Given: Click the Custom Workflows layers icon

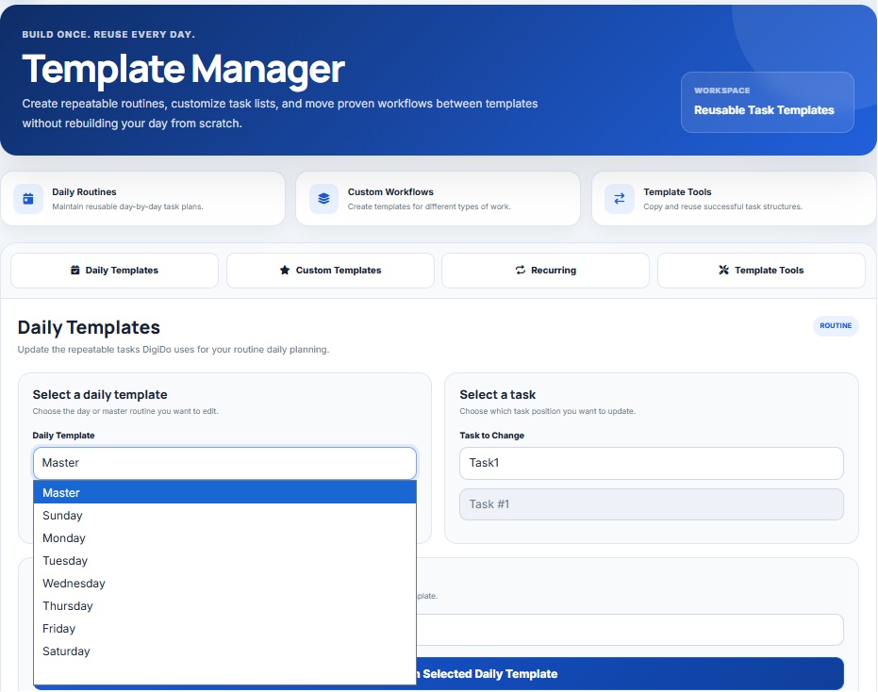Looking at the screenshot, I should [x=323, y=199].
